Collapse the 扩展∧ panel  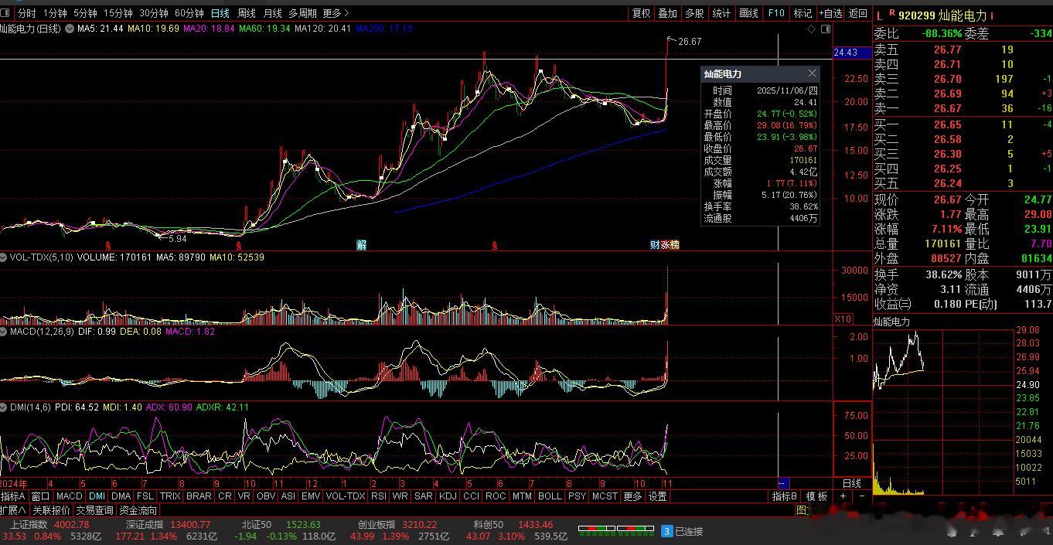pos(13,510)
